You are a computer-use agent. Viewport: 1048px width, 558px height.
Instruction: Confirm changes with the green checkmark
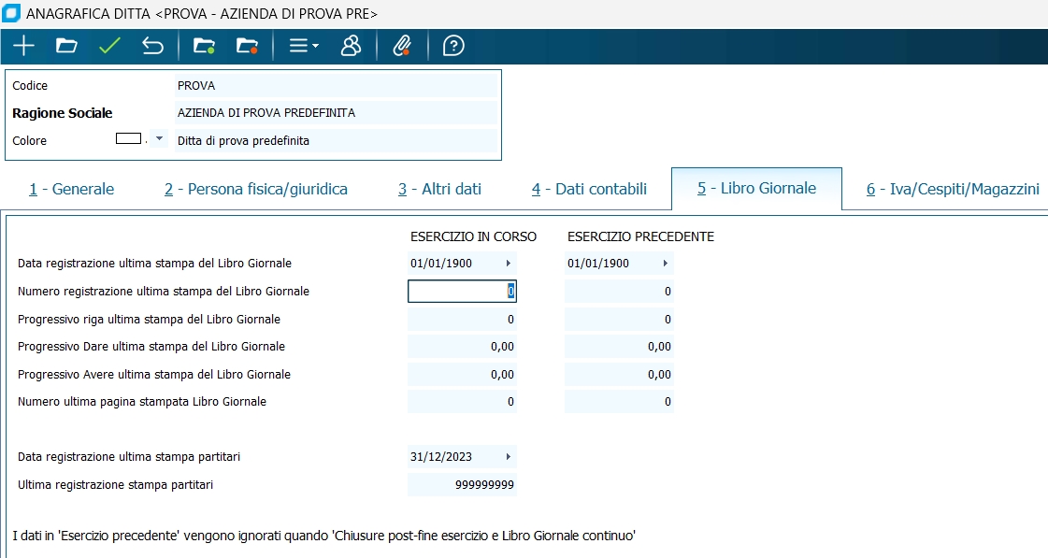[109, 46]
